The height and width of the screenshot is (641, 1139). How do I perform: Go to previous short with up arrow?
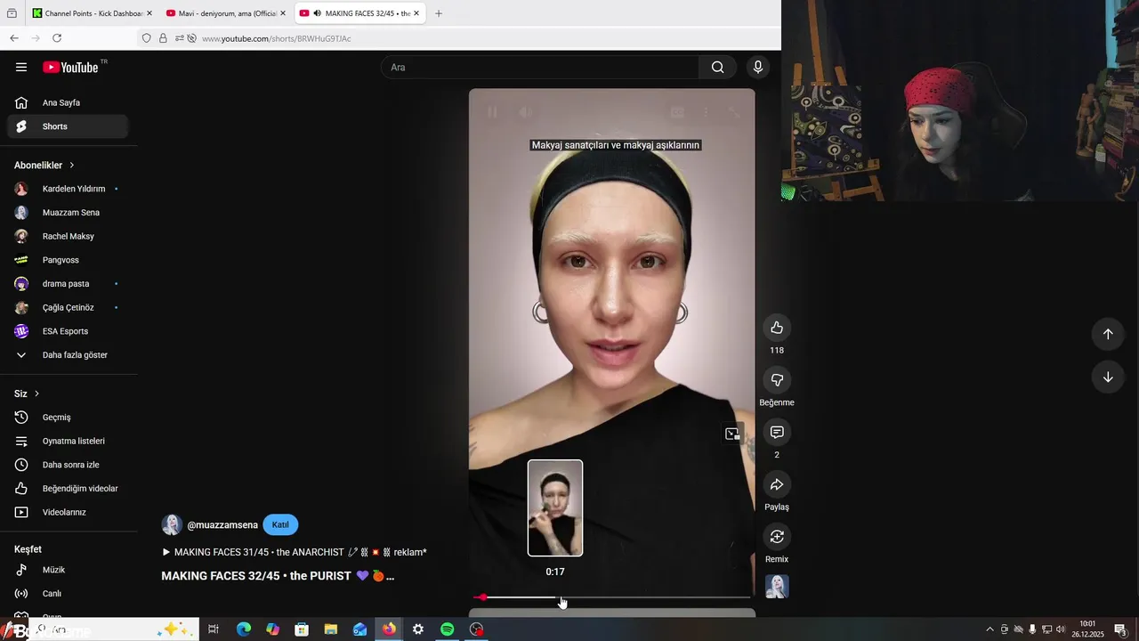[x=1108, y=334]
